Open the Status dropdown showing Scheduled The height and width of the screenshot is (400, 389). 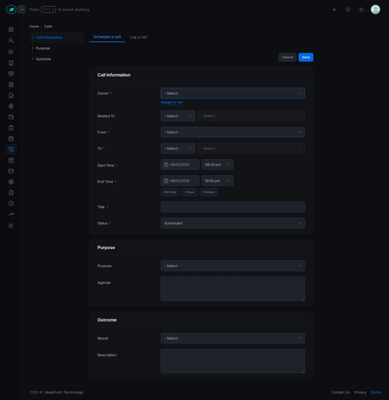(233, 223)
